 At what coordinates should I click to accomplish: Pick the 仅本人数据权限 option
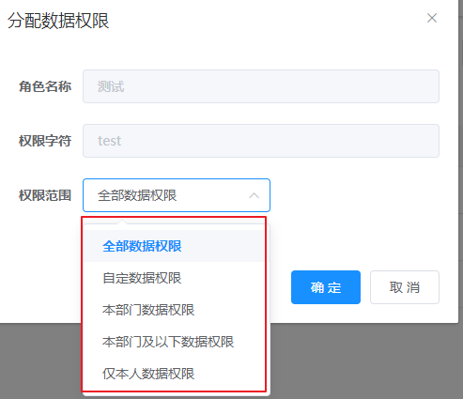[x=177, y=374]
